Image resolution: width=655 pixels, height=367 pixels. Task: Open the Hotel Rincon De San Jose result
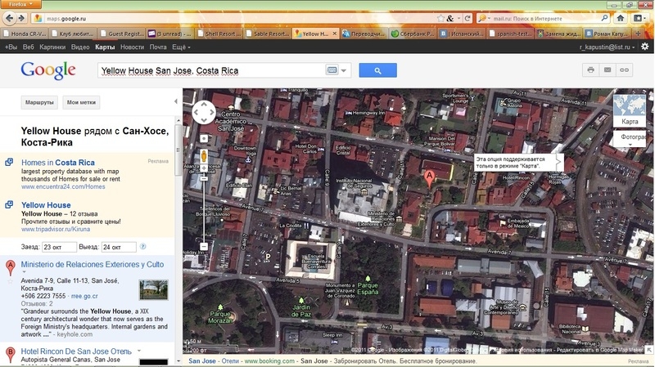[76, 351]
